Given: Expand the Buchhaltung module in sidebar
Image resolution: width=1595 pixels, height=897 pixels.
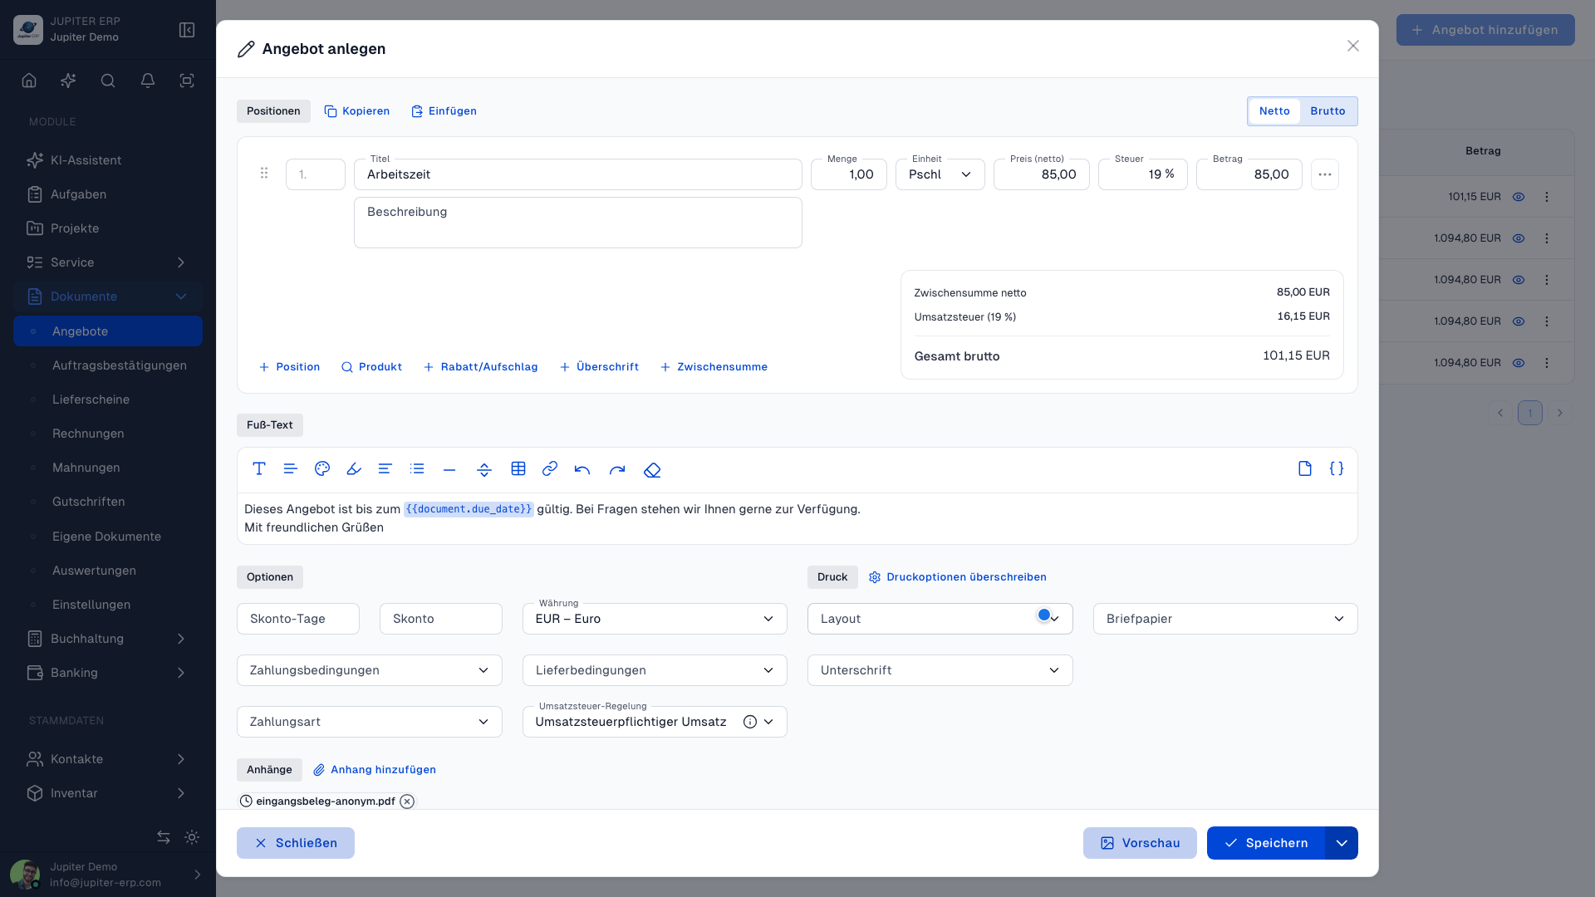Looking at the screenshot, I should pos(108,639).
